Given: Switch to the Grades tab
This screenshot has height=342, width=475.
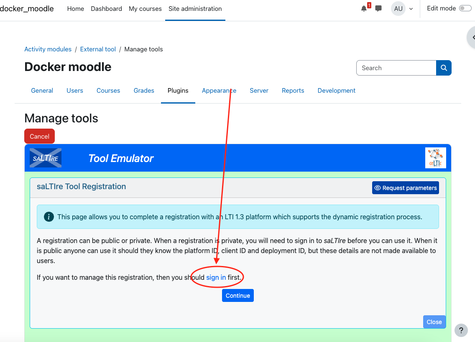Looking at the screenshot, I should [143, 91].
